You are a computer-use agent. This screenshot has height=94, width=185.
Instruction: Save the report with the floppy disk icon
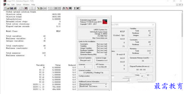12,8
